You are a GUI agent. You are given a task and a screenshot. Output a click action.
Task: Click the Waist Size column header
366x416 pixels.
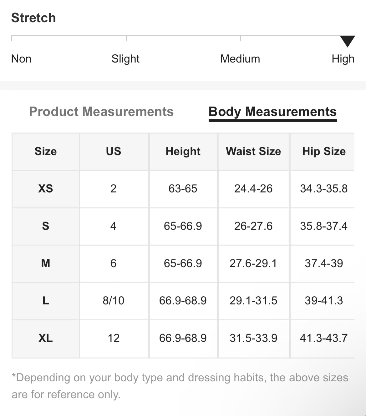click(x=253, y=151)
